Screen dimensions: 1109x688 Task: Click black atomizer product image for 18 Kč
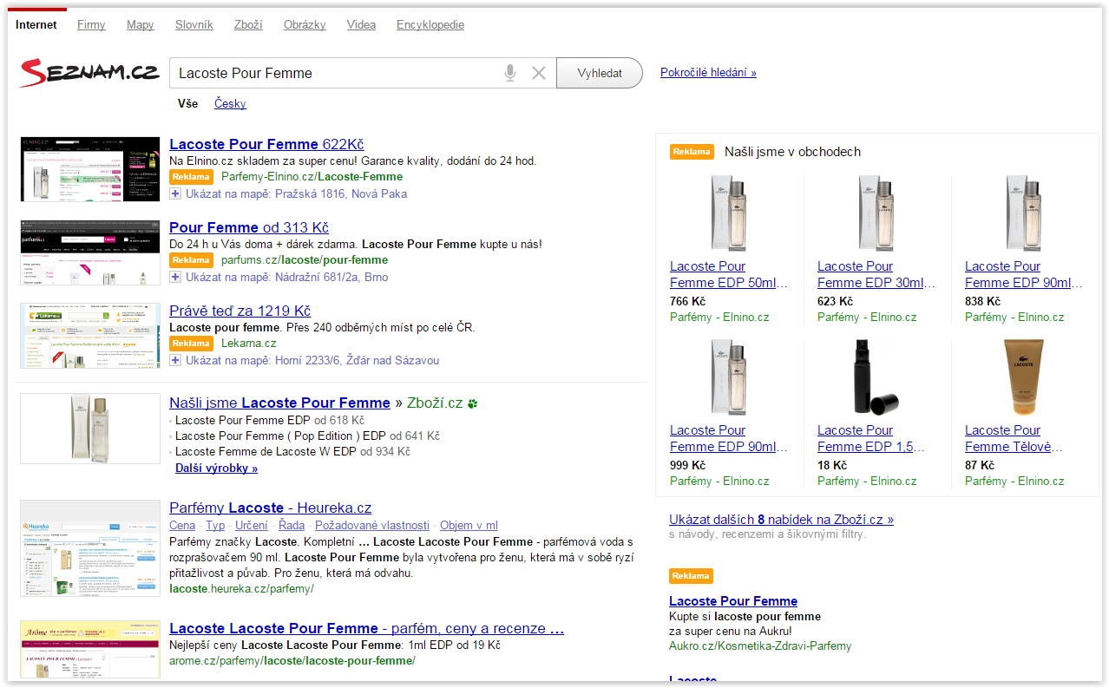point(876,377)
